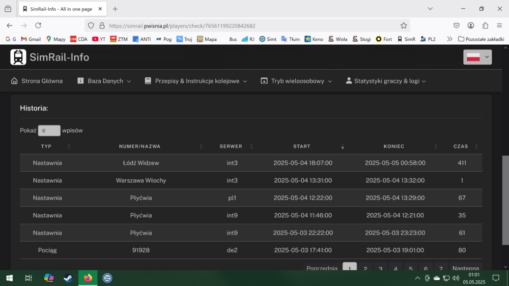Go to page 2 of the history

pos(365,268)
